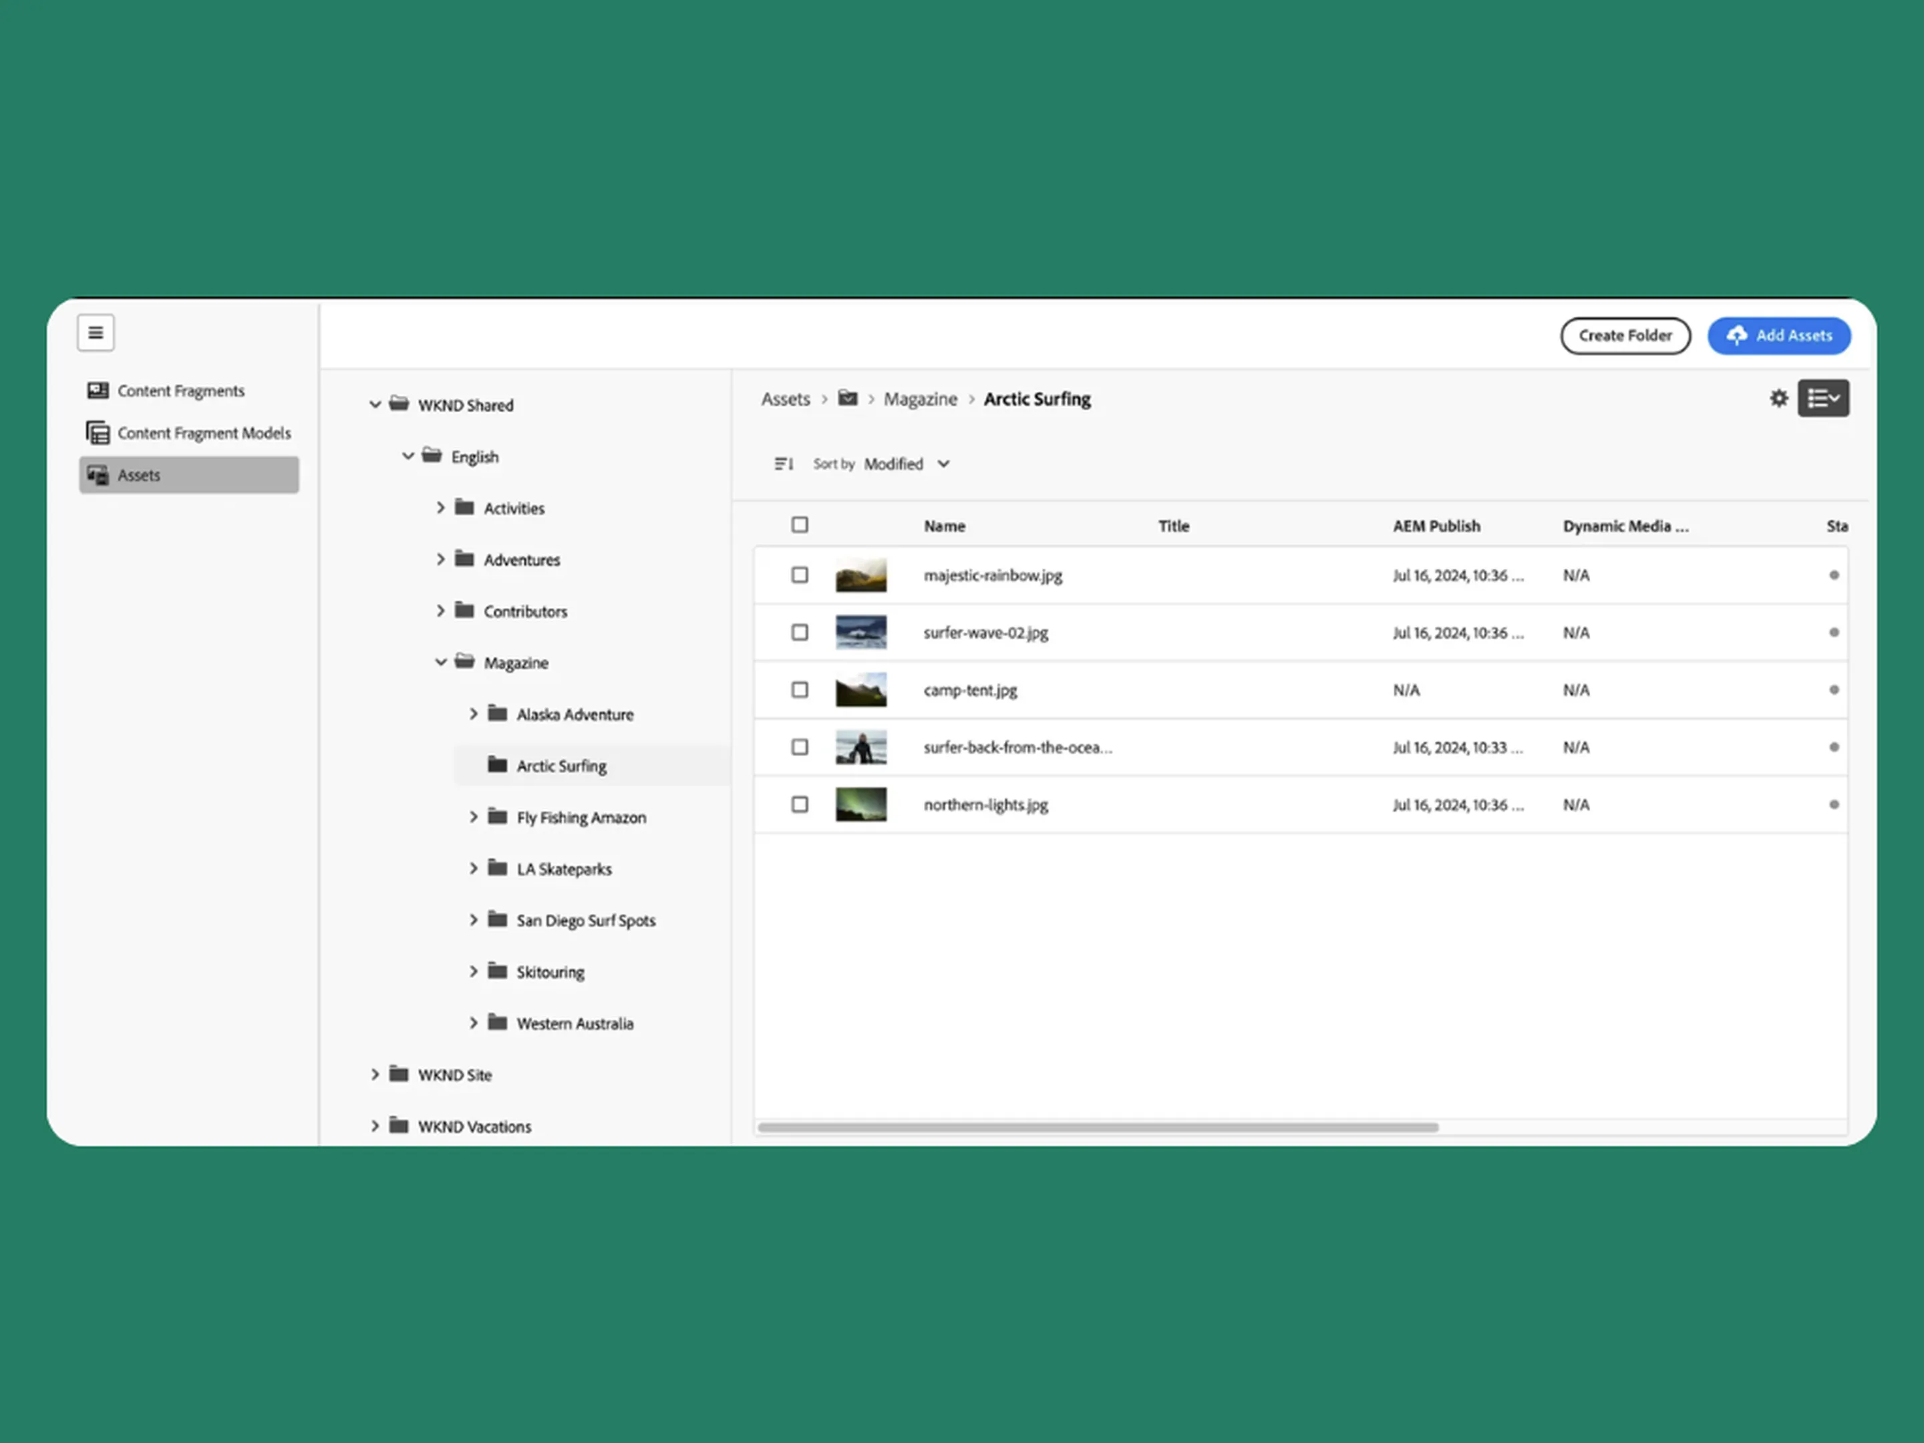Click the WKND Vacations folder icon
This screenshot has width=1924, height=1443.
tap(399, 1126)
